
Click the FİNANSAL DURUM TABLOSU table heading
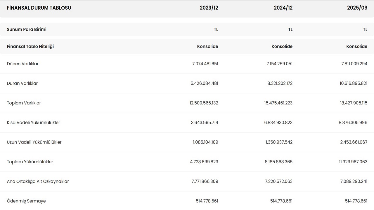click(39, 8)
